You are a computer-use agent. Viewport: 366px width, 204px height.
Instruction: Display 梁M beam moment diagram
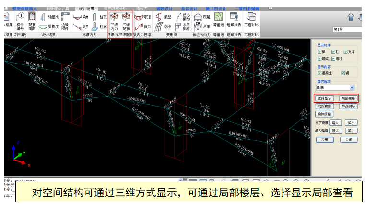pyautogui.click(x=80, y=17)
